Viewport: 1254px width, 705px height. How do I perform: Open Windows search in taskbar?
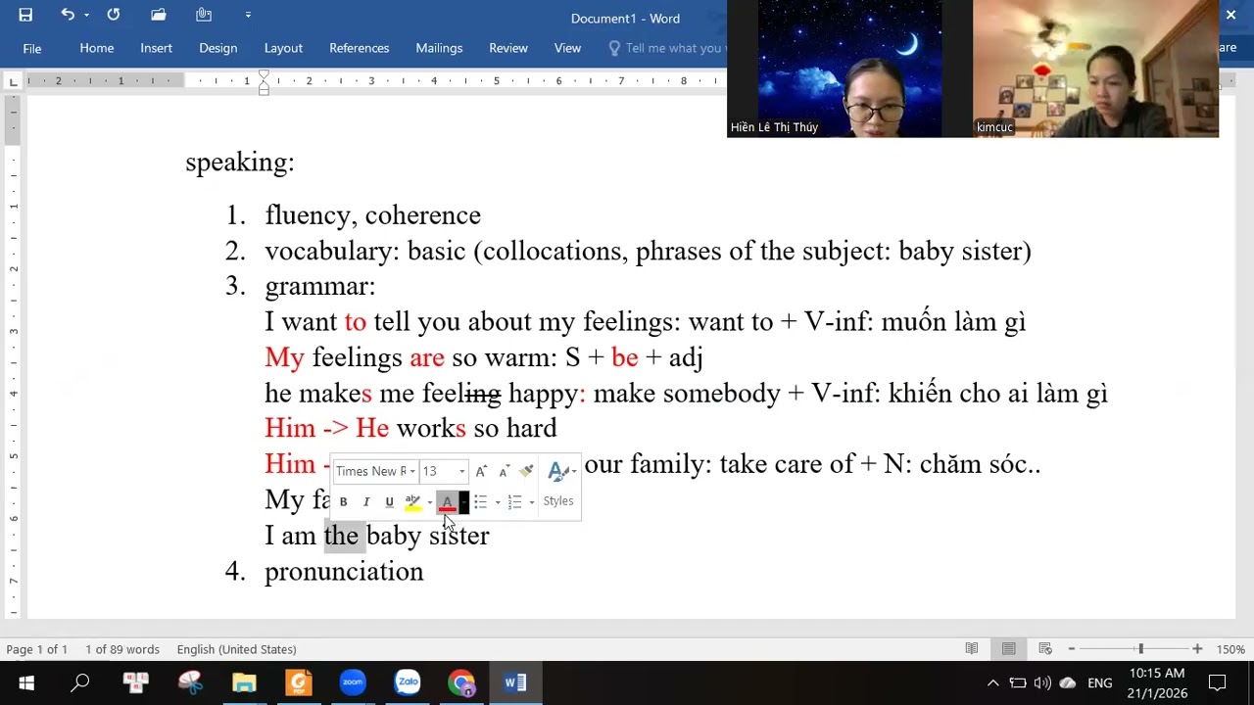80,682
